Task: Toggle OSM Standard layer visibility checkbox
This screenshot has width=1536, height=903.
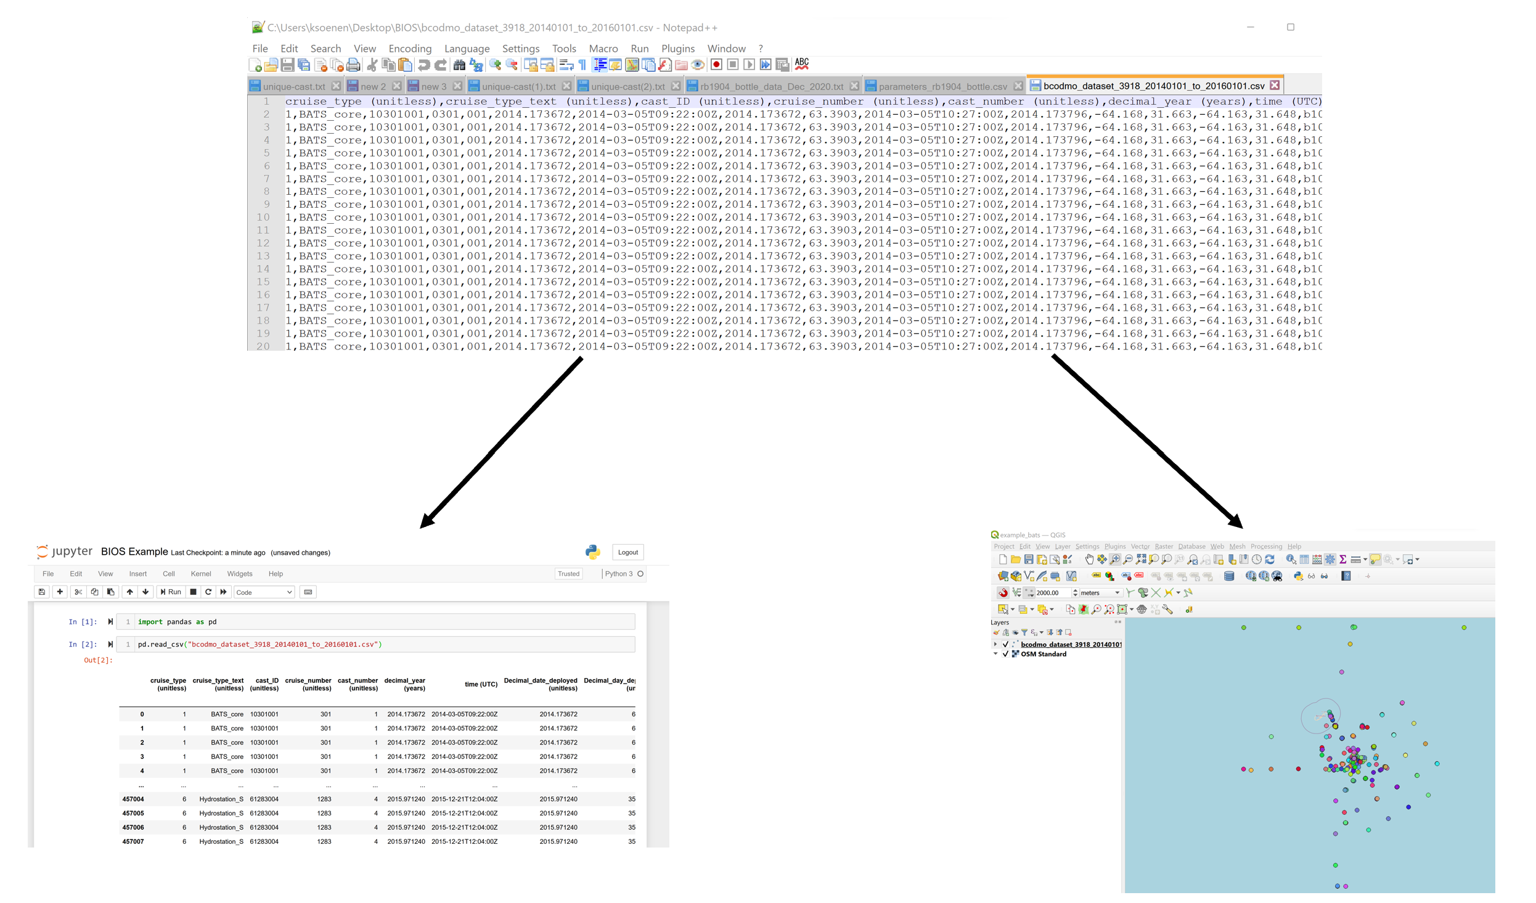Action: (1006, 654)
